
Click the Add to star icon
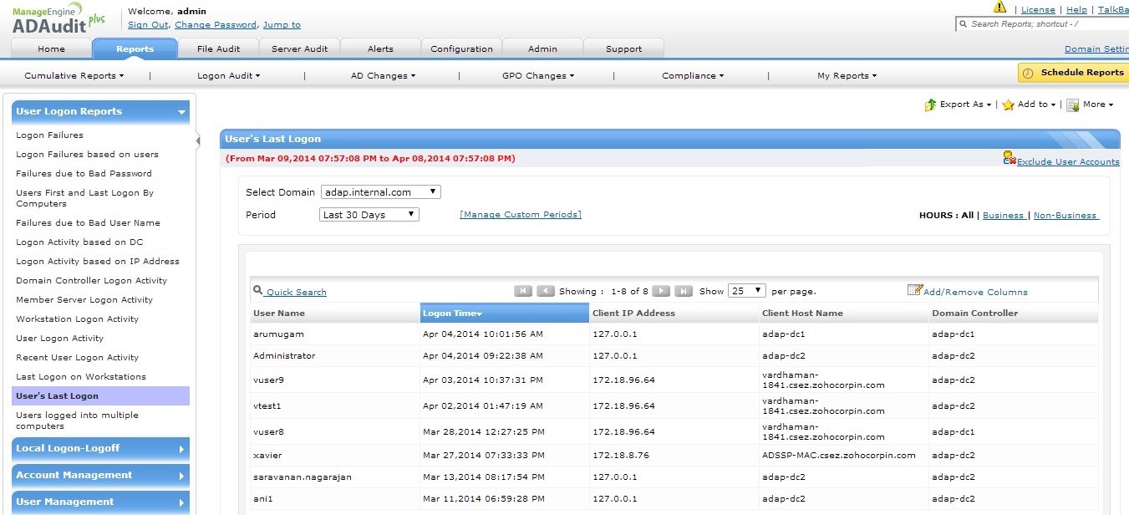1008,105
